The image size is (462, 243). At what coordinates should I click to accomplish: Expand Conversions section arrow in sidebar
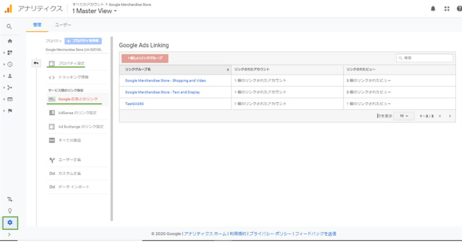[x=4, y=111]
